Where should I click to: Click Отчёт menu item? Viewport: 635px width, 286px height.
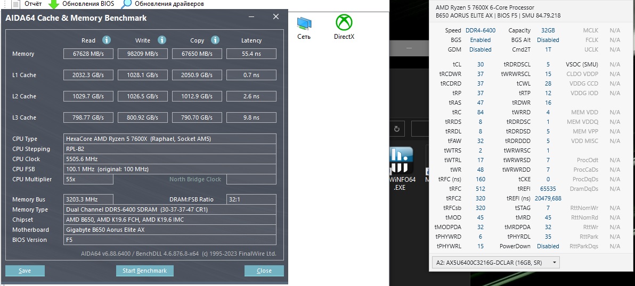coord(33,4)
